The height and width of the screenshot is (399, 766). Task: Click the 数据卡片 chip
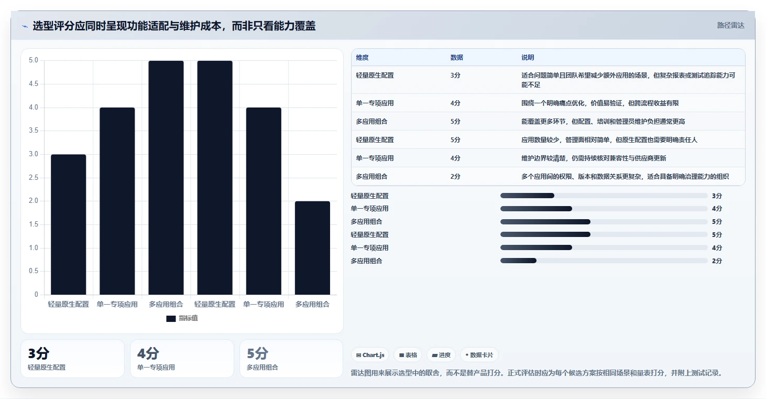pyautogui.click(x=479, y=355)
